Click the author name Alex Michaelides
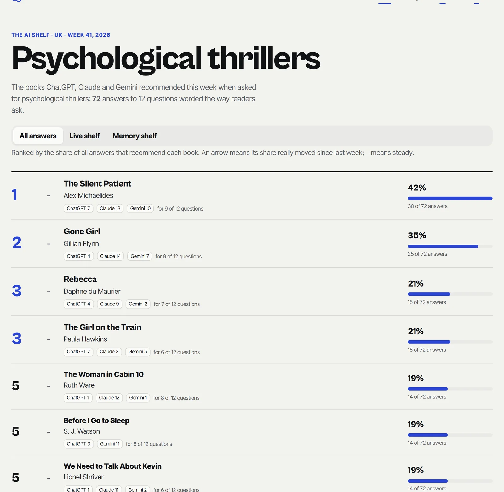504x492 pixels. 88,195
